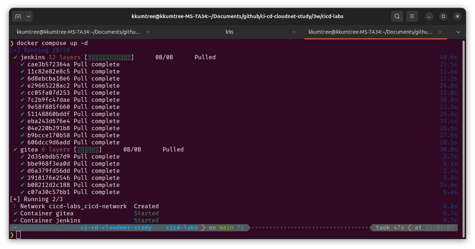Click layer '3918176e2546 Pull complete'
This screenshot has width=475, height=249.
point(70,178)
